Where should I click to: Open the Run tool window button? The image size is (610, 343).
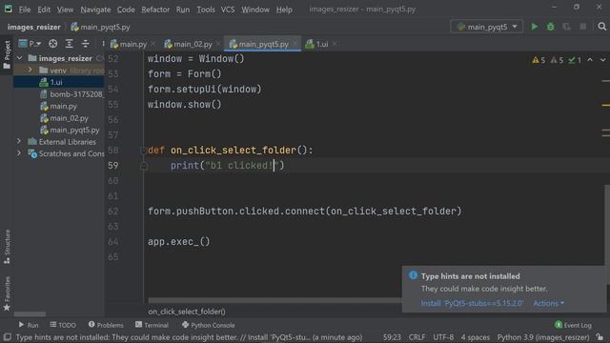[x=29, y=325]
